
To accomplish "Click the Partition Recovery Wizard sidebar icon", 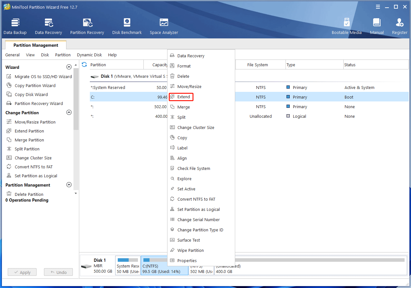I will (9, 103).
